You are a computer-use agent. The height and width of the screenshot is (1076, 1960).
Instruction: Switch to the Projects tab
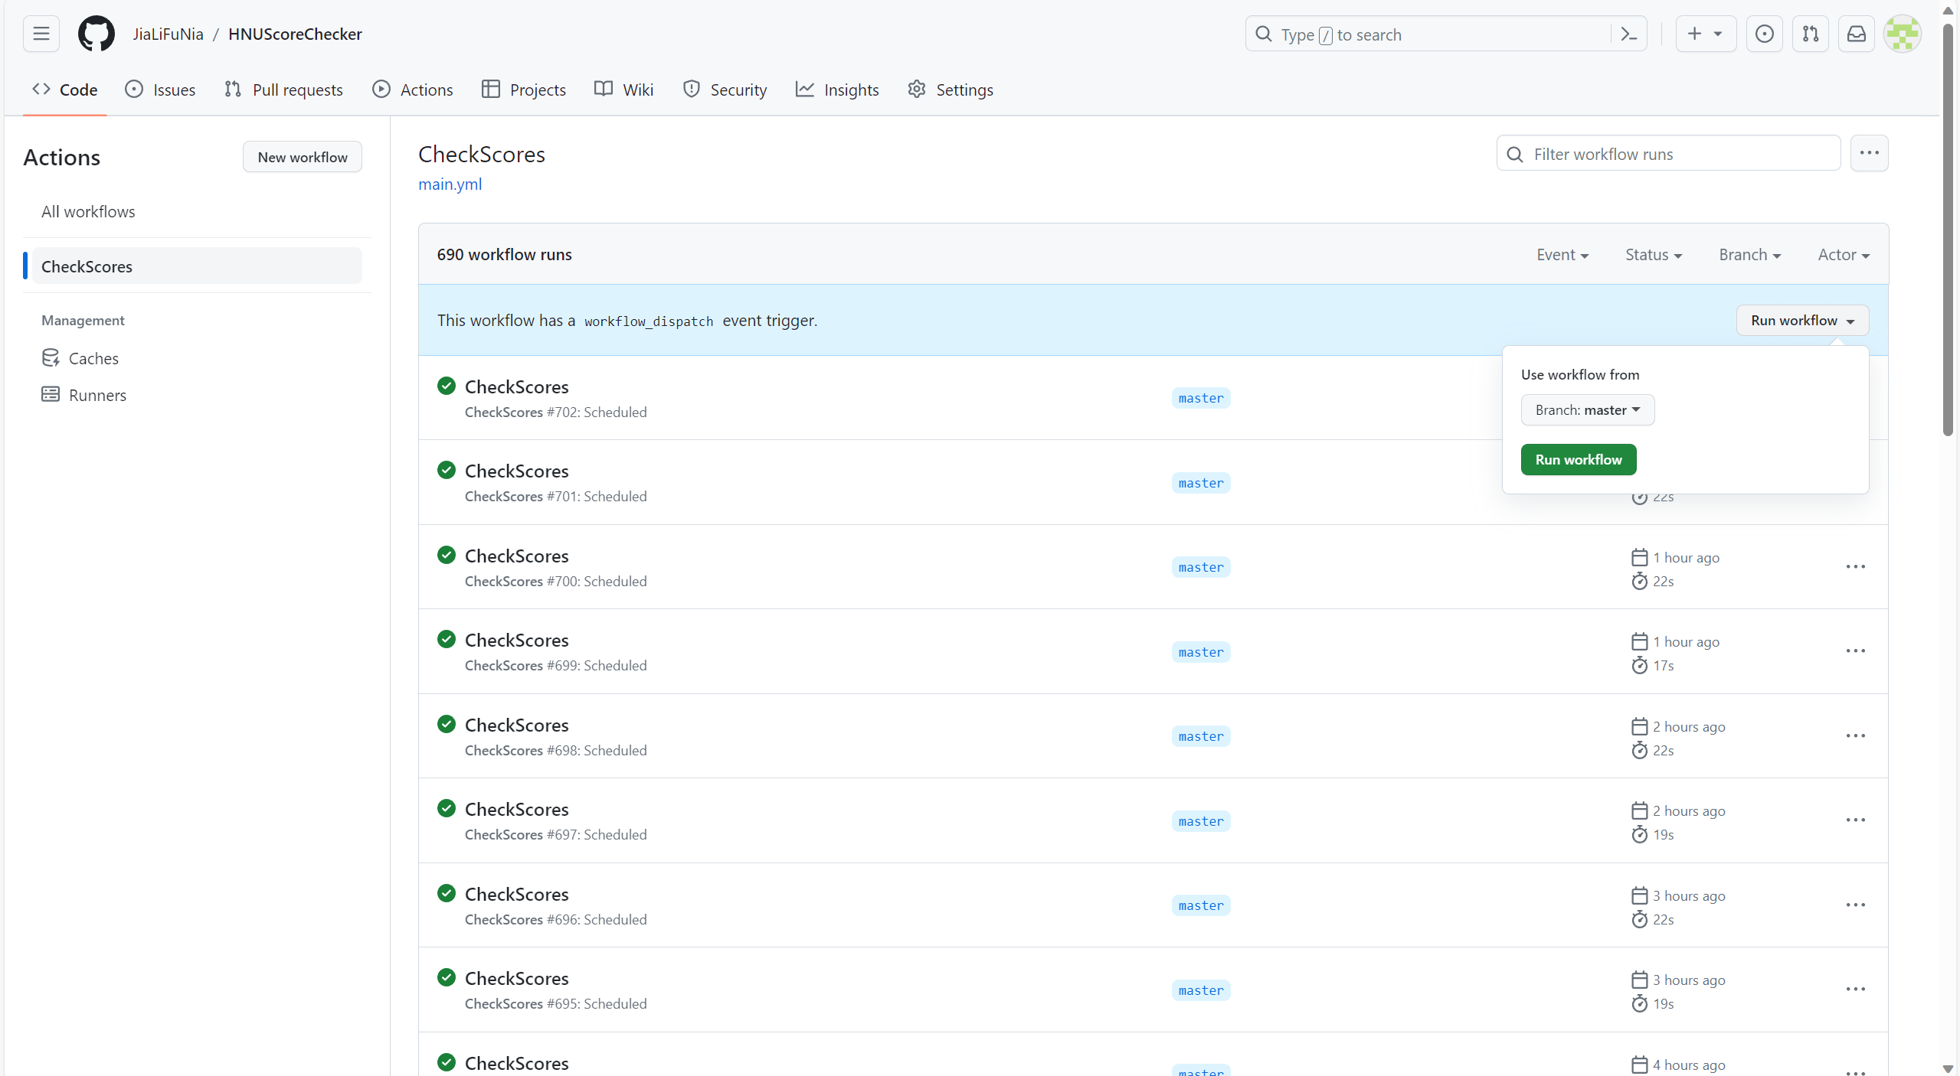point(524,90)
